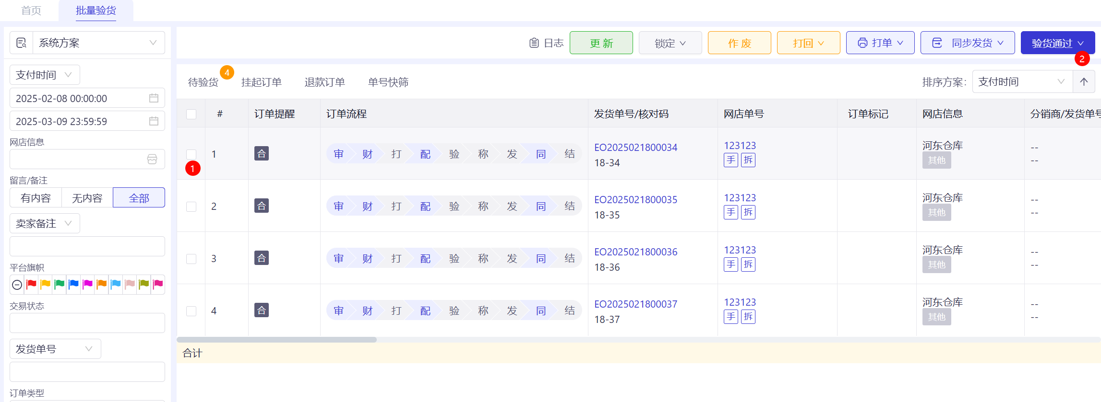Click the 卖家备注 text input field
Viewport: 1101px width, 402px height.
pyautogui.click(x=87, y=246)
